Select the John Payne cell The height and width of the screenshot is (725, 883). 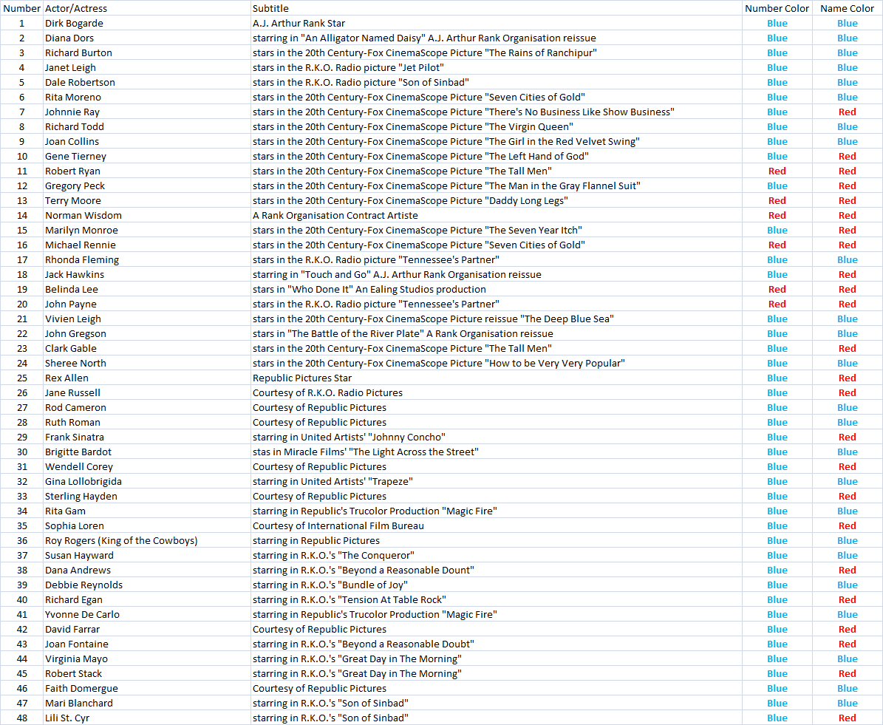(x=147, y=304)
